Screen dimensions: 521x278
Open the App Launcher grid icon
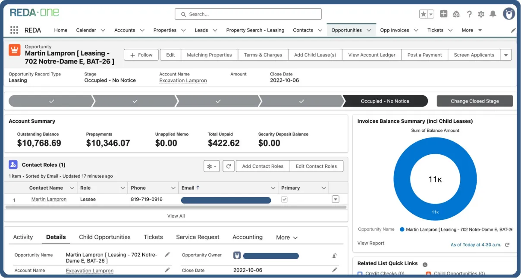click(x=14, y=30)
